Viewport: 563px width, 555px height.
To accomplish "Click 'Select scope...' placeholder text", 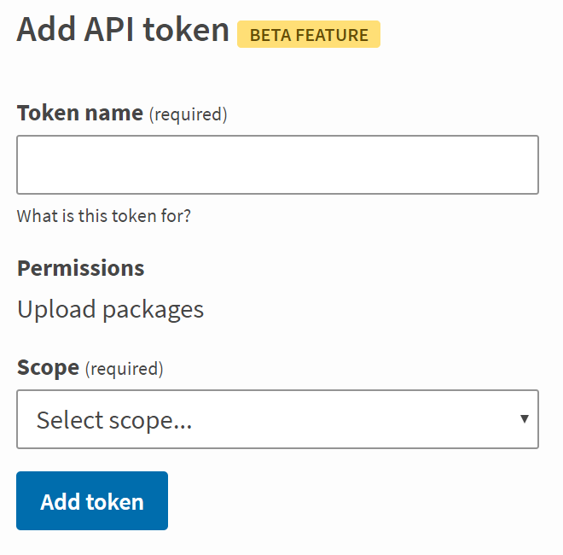I will [x=113, y=420].
